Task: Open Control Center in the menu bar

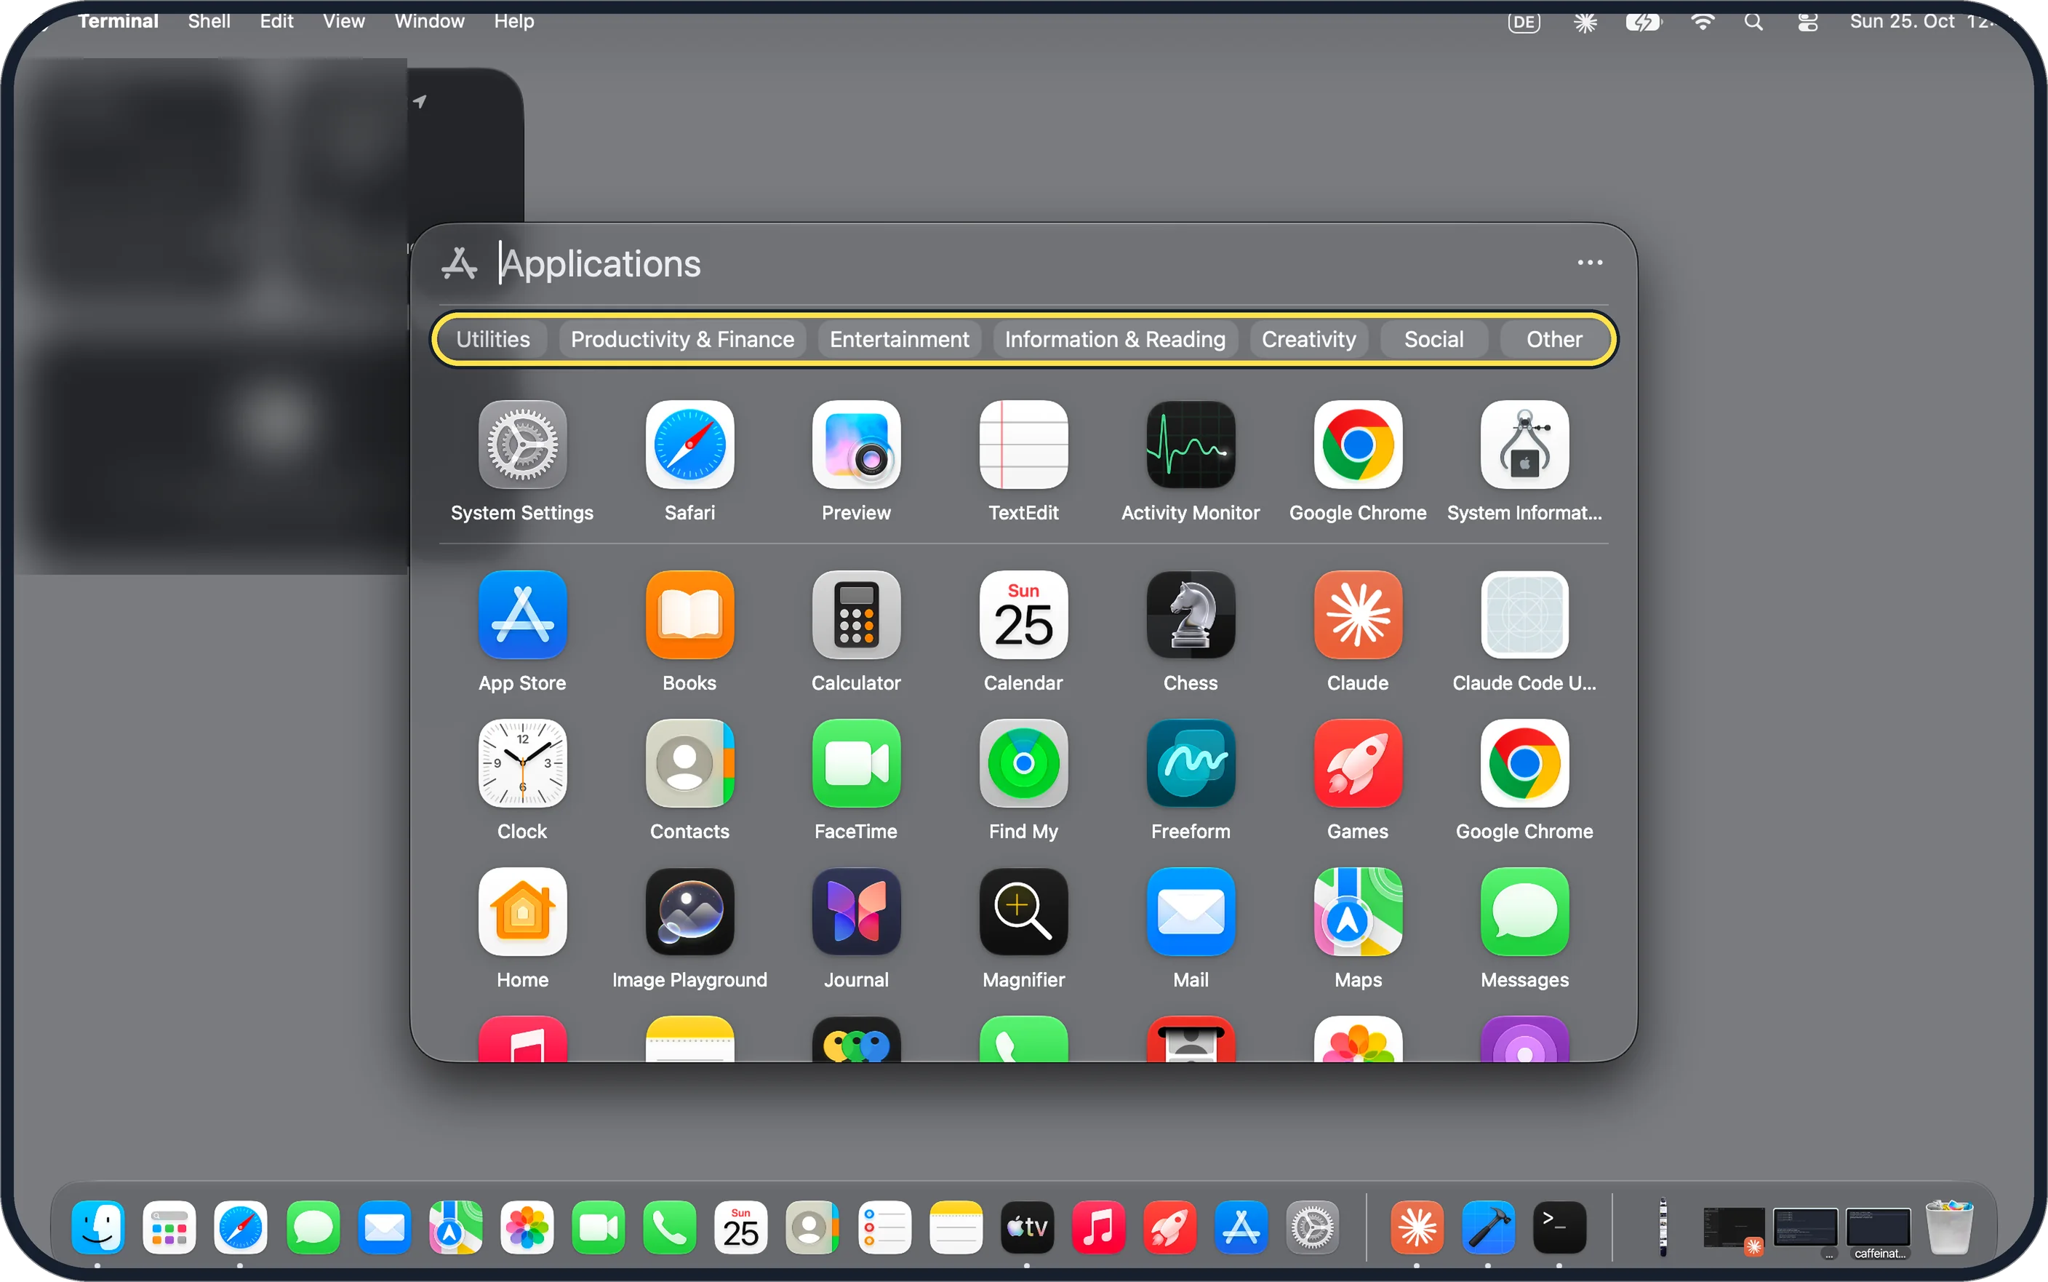Action: click(x=1807, y=22)
